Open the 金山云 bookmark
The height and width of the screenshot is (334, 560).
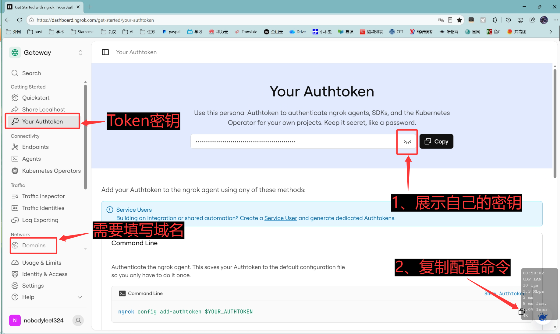(x=273, y=32)
